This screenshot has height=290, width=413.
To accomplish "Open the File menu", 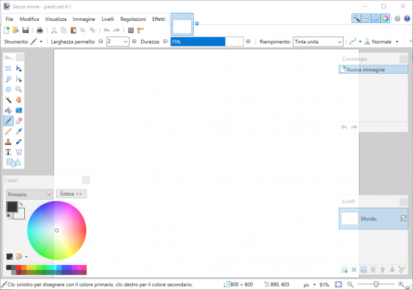I will [9, 19].
